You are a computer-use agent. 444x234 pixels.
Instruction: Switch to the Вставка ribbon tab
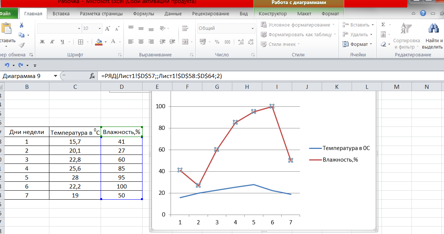61,14
